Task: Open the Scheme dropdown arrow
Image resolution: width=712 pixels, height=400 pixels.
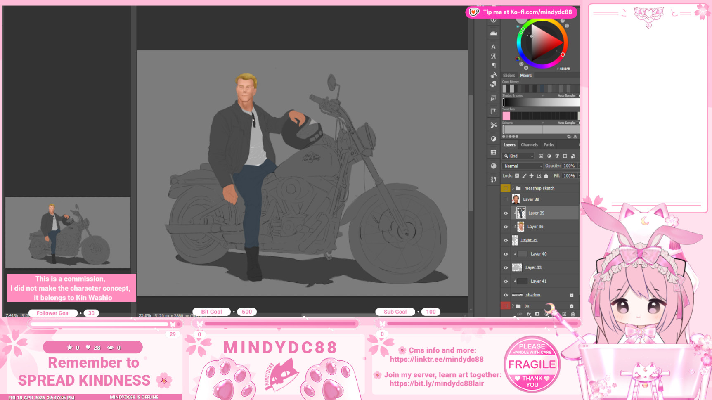Action: click(x=542, y=123)
